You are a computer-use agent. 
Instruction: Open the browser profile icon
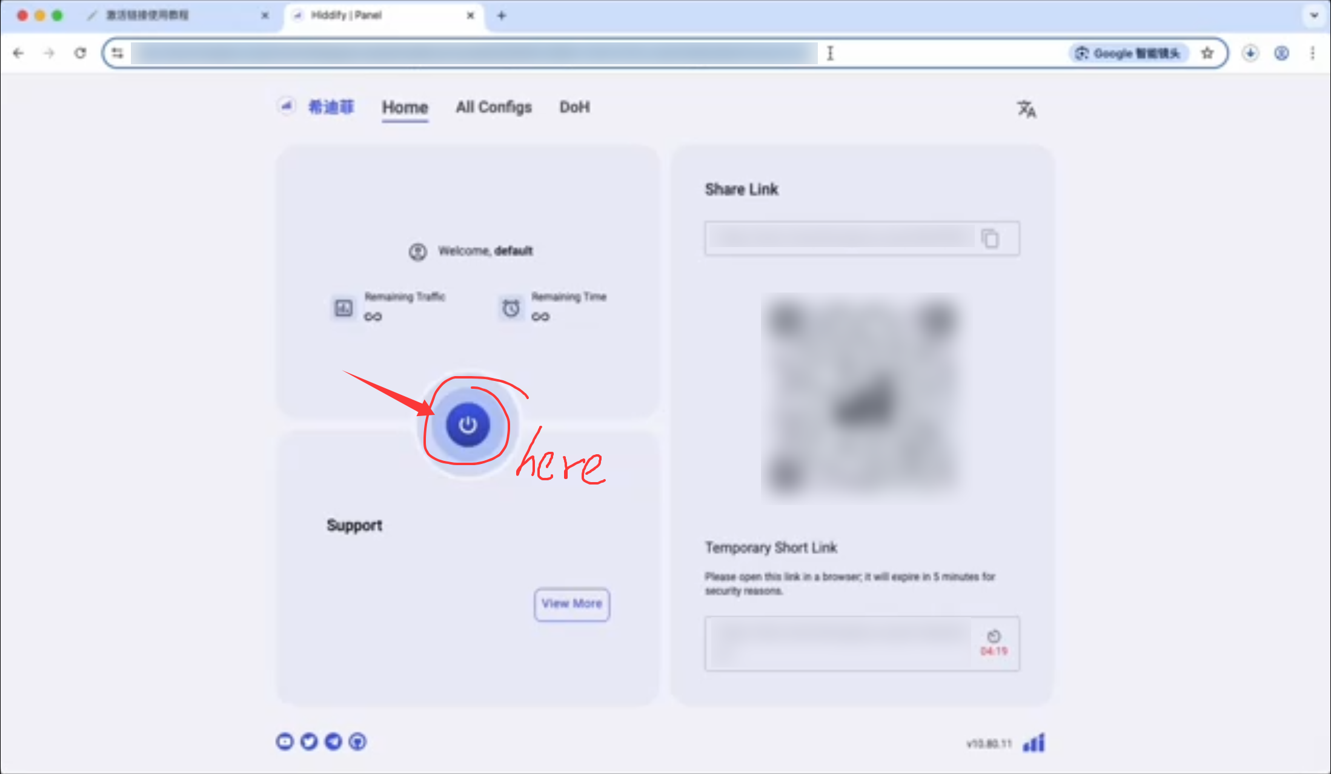tap(1281, 53)
